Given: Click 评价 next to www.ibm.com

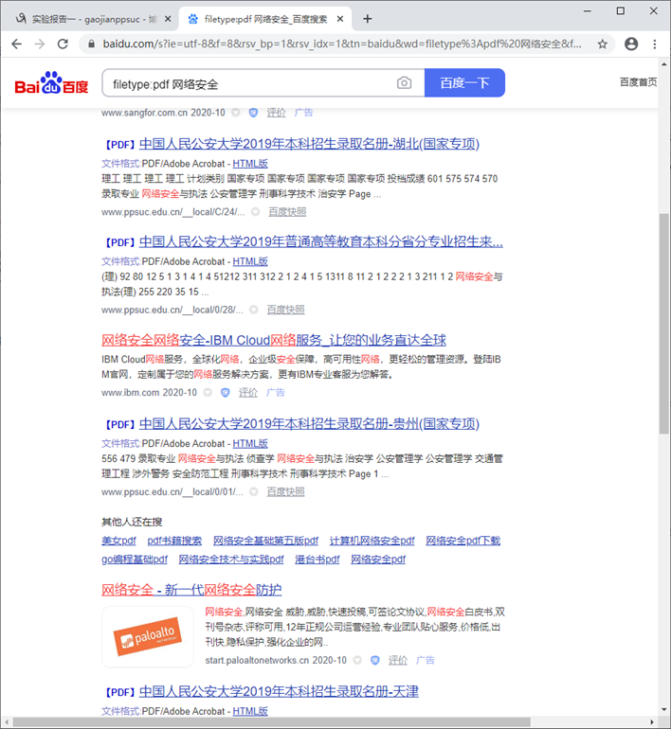Looking at the screenshot, I should 248,392.
